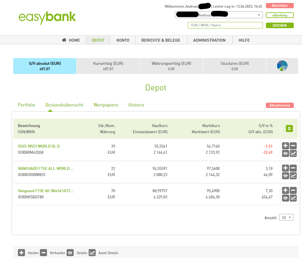Click the Stk./Nom. column header
This screenshot has width=302, height=262.
pyautogui.click(x=107, y=126)
